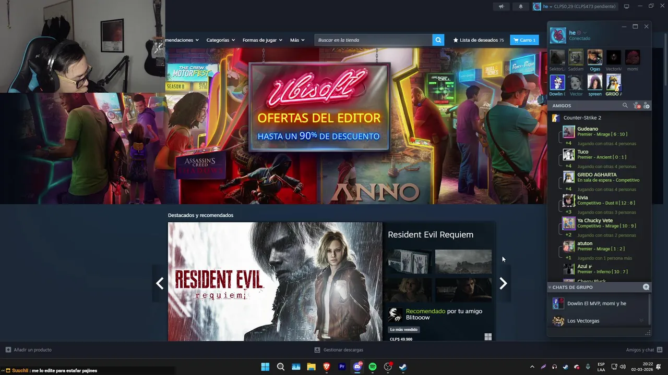Show hidden system tray icons chevron
The height and width of the screenshot is (375, 668).
coord(532,367)
